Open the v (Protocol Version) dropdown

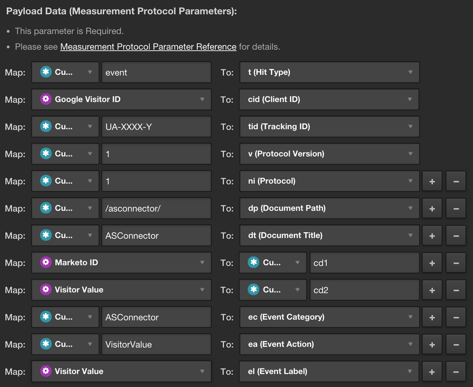[329, 154]
